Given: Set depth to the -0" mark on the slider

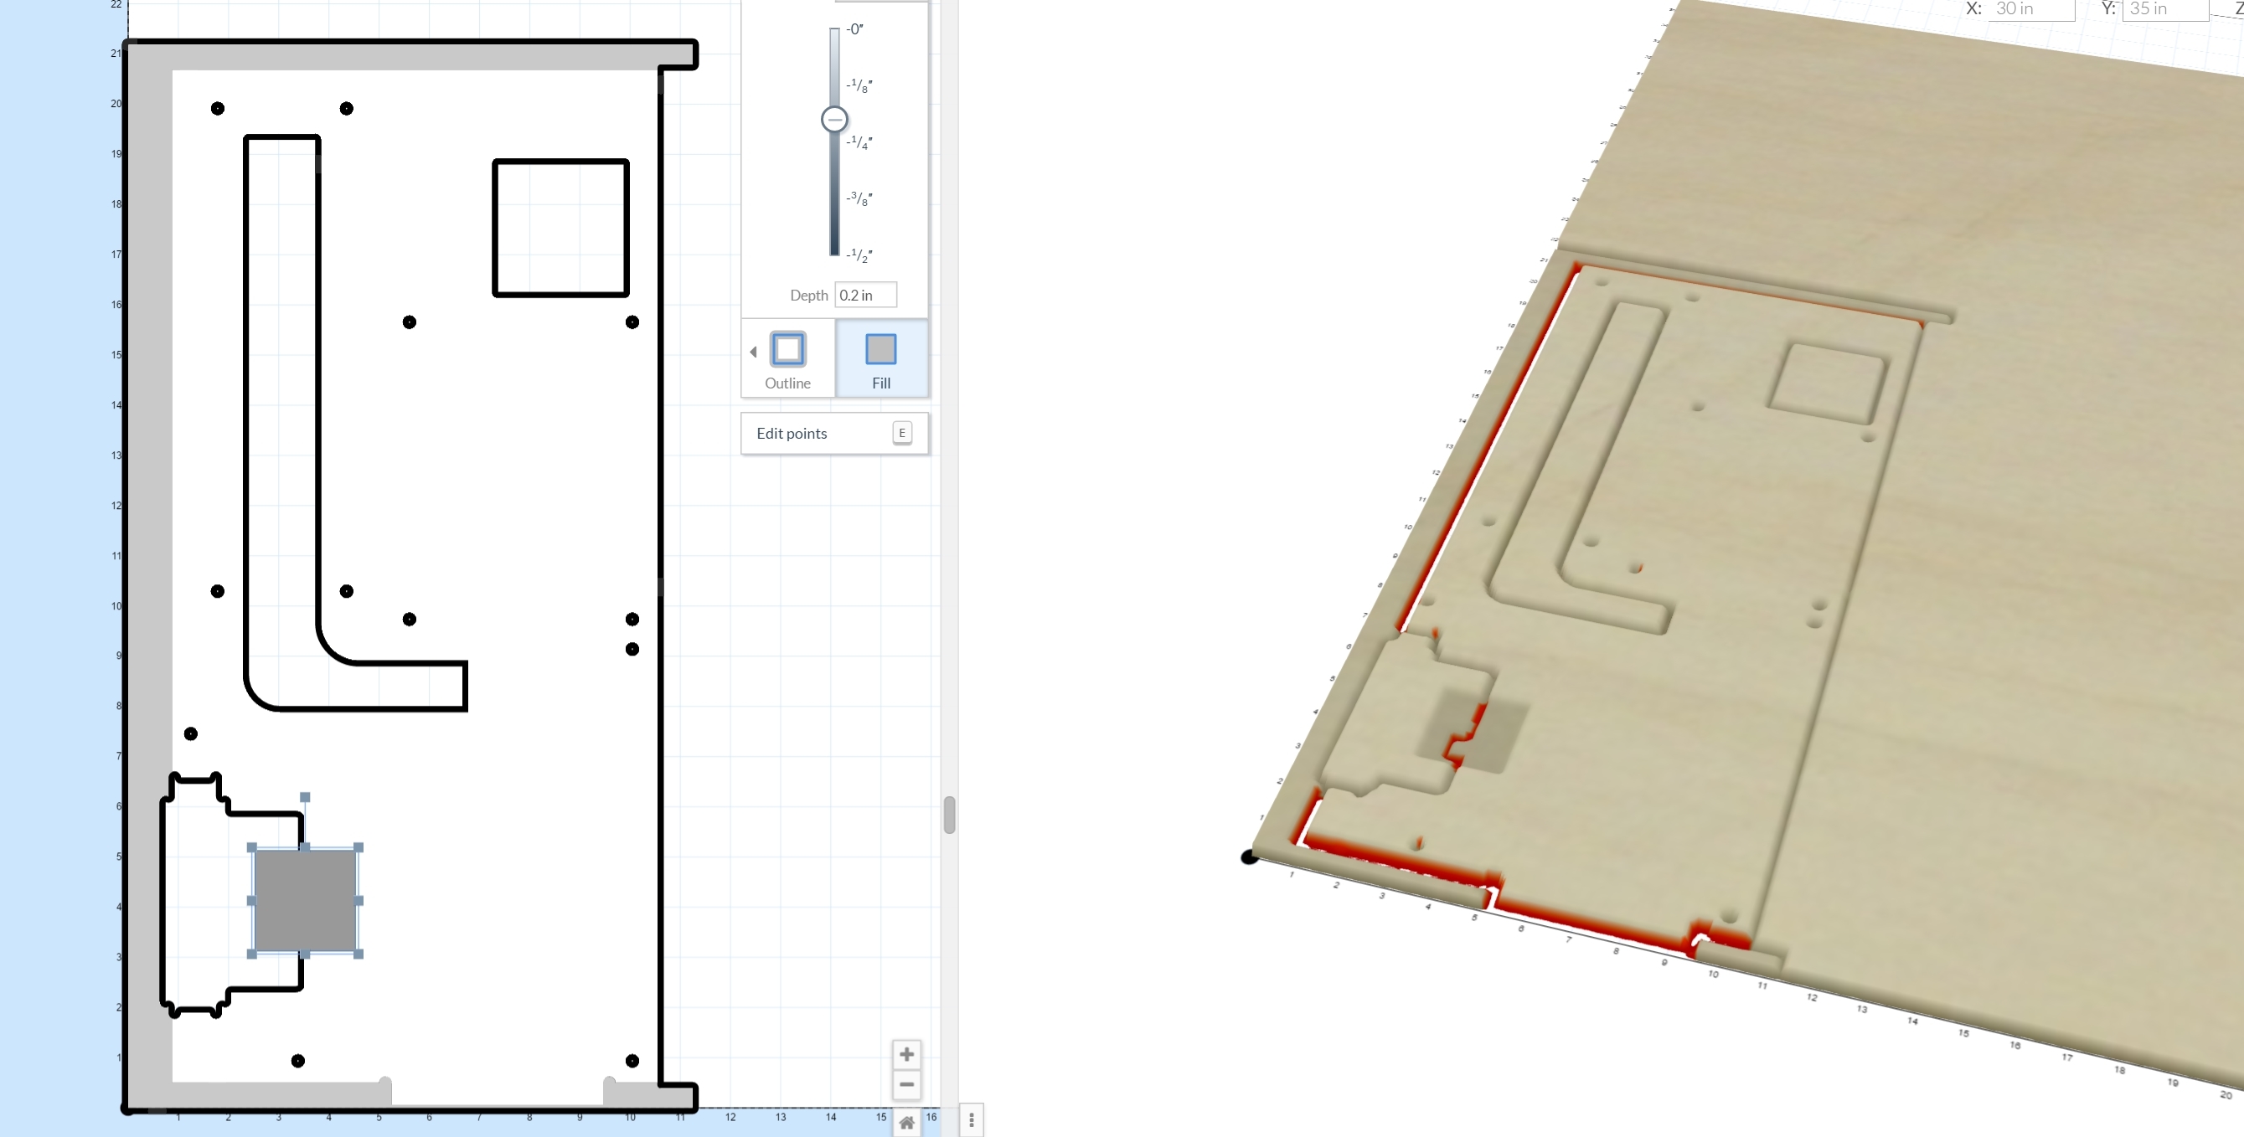Looking at the screenshot, I should click(x=833, y=30).
